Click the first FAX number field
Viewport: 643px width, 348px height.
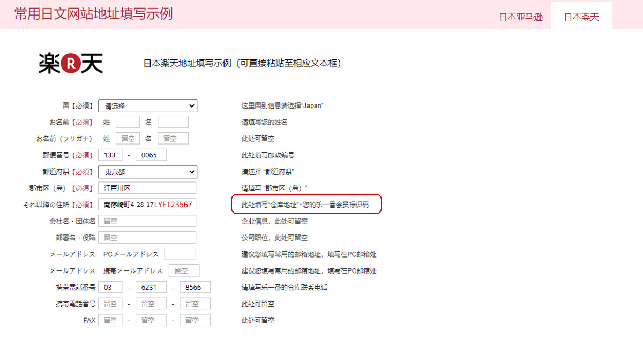(110, 320)
